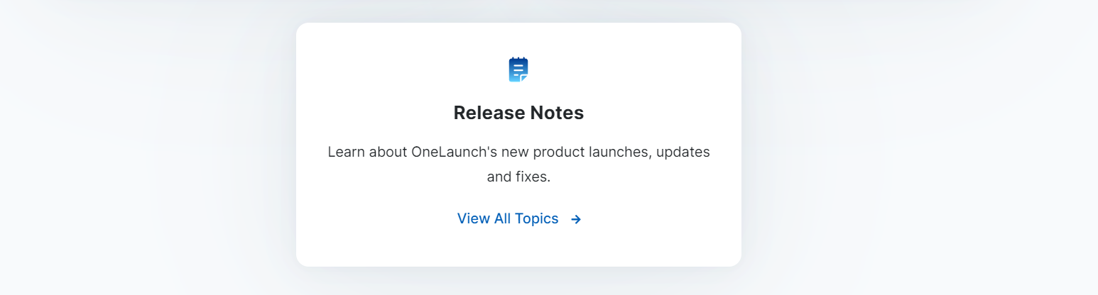Click the folded page corner of notepad icon

tap(524, 78)
